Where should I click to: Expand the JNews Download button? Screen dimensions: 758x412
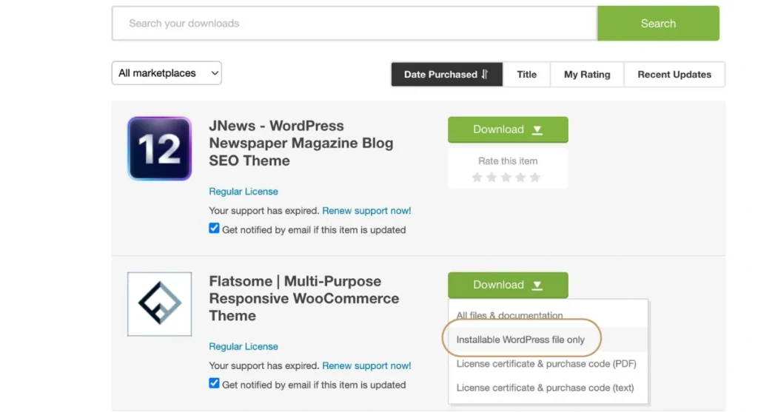pos(508,129)
